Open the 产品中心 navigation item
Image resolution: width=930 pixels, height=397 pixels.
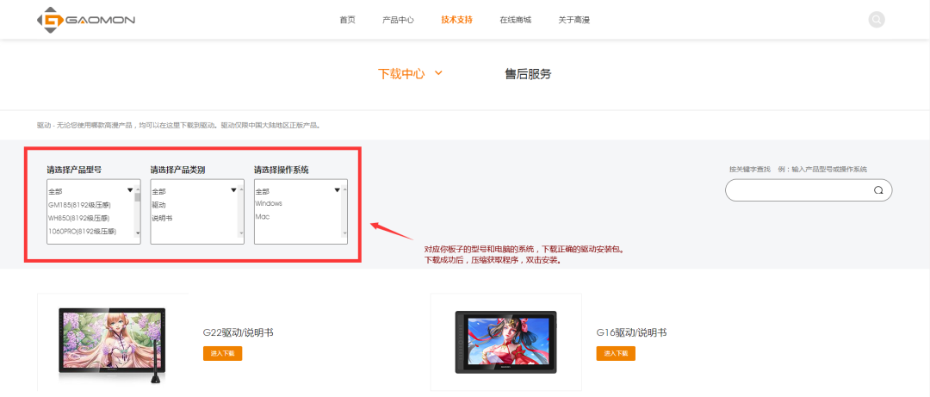[398, 20]
